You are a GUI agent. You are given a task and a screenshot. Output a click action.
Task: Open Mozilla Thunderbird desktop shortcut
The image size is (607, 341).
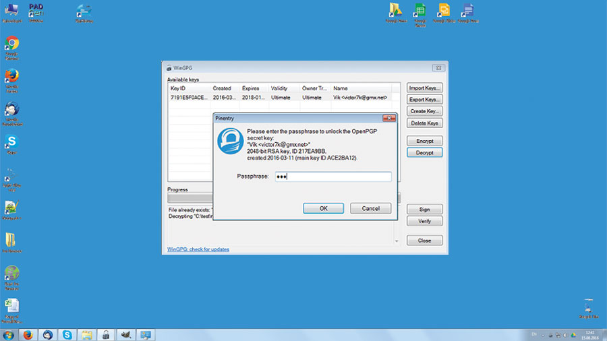(11, 109)
